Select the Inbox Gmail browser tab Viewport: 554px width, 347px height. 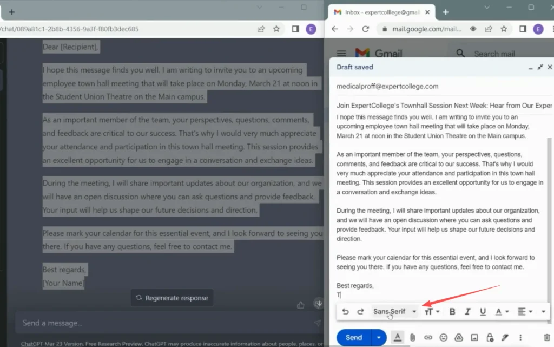(381, 12)
